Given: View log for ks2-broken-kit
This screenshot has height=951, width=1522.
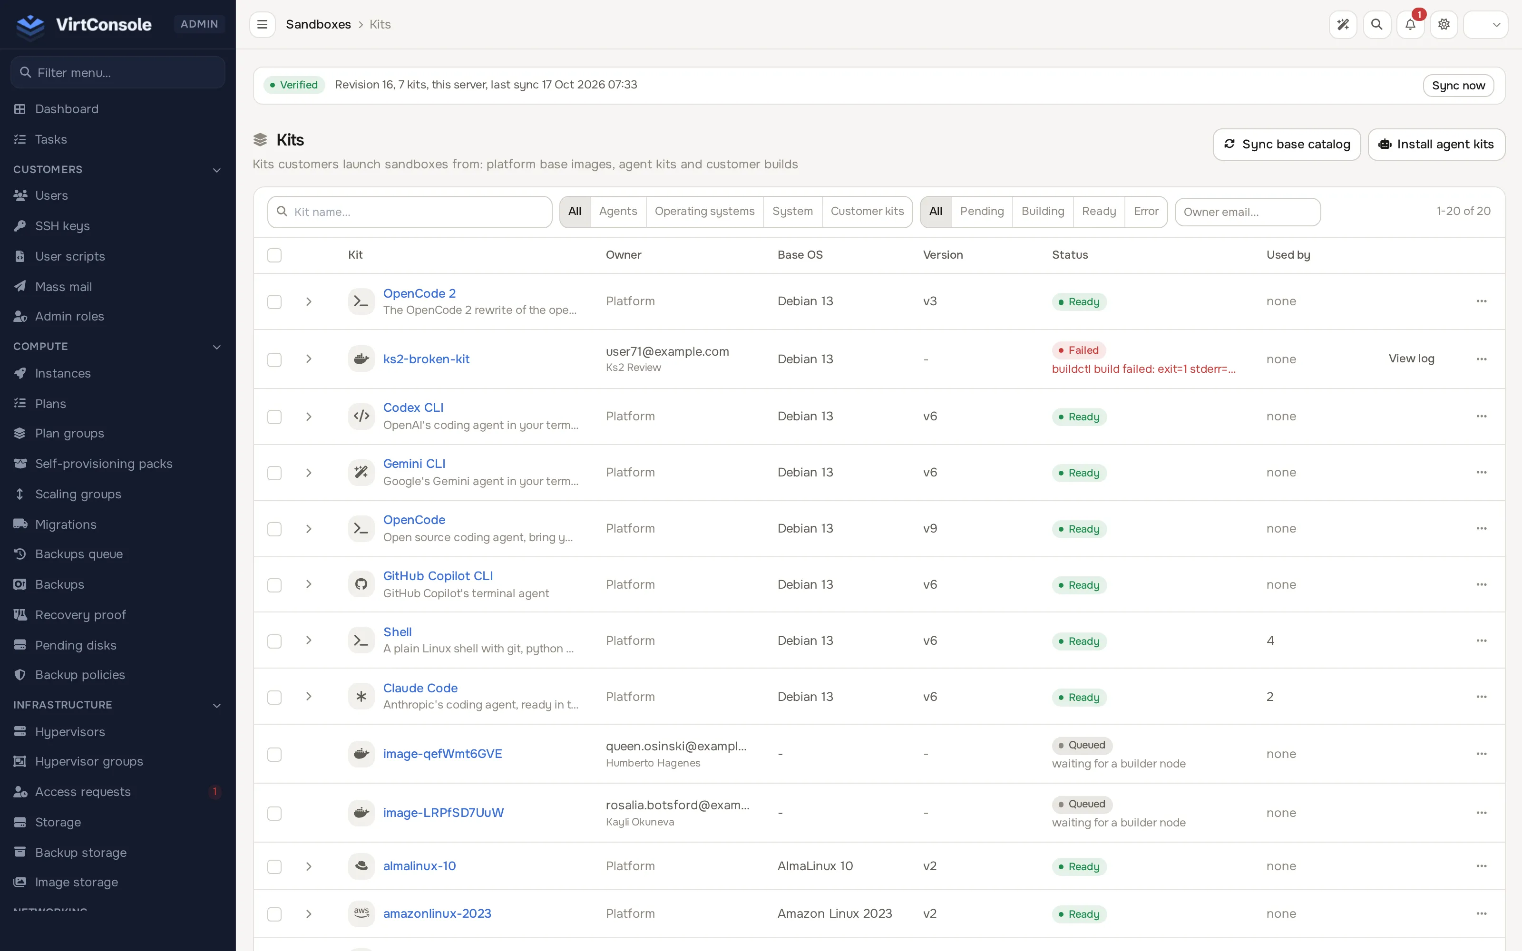Looking at the screenshot, I should pyautogui.click(x=1411, y=359).
